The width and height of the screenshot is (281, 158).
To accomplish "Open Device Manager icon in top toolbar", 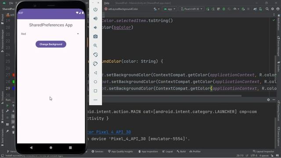I will point(260,9).
